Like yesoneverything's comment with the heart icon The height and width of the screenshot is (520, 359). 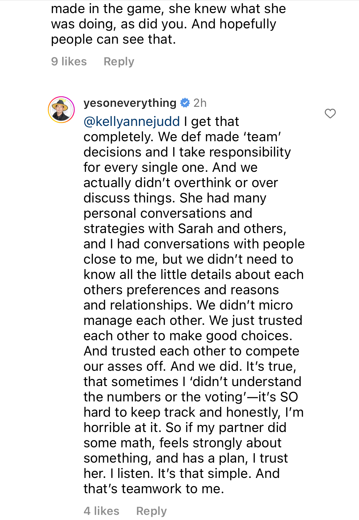pos(330,114)
